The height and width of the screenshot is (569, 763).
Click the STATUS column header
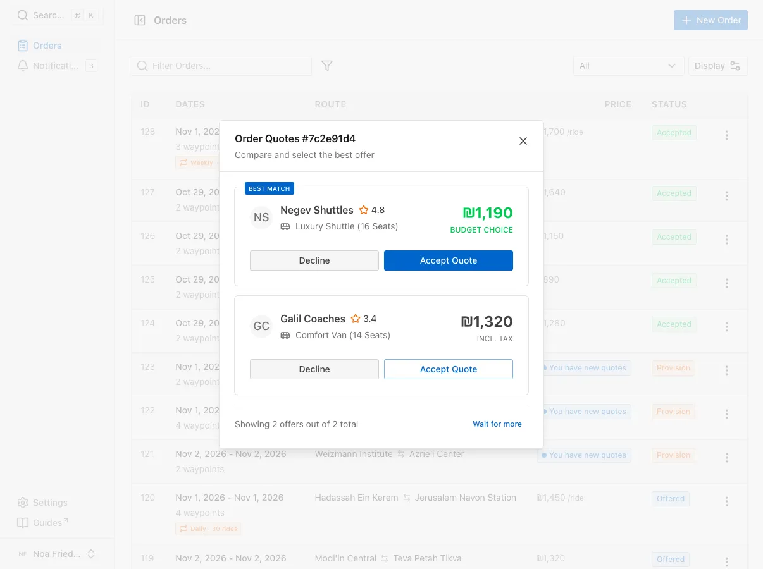[x=669, y=104]
